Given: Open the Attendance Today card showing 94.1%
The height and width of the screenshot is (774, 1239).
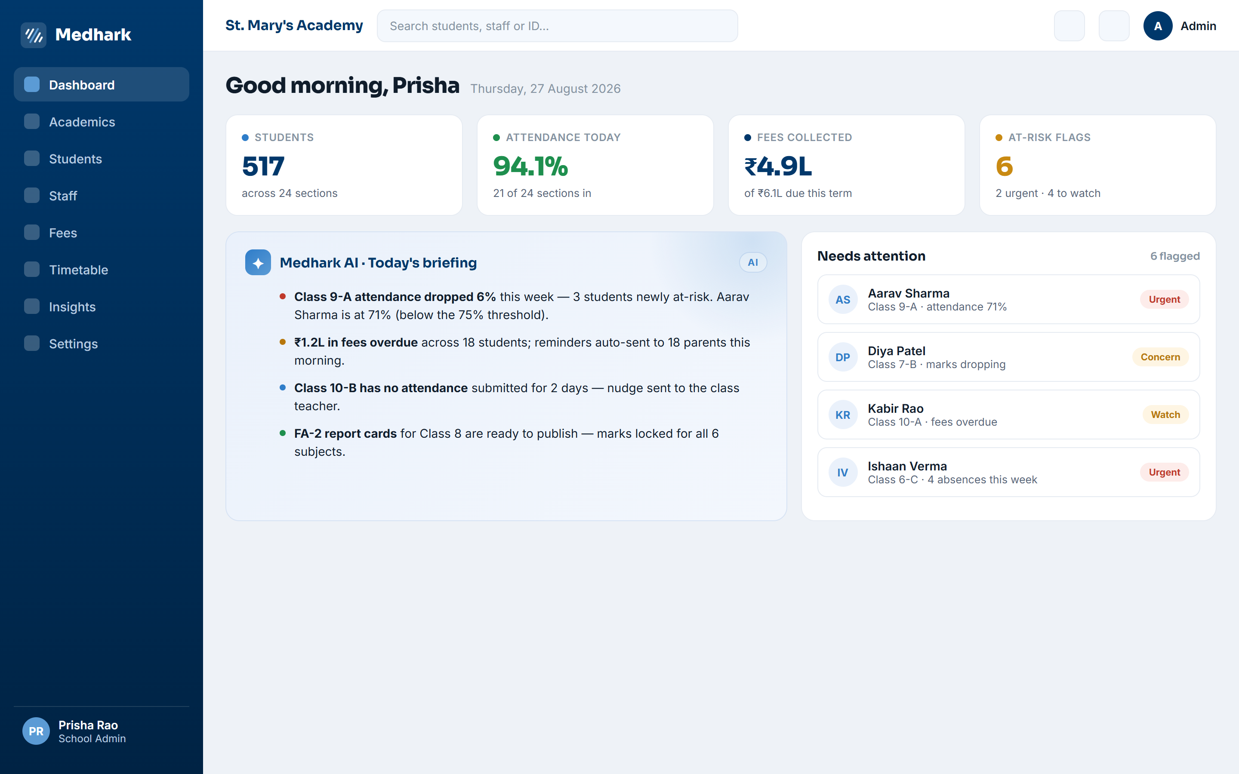Looking at the screenshot, I should click(x=595, y=166).
